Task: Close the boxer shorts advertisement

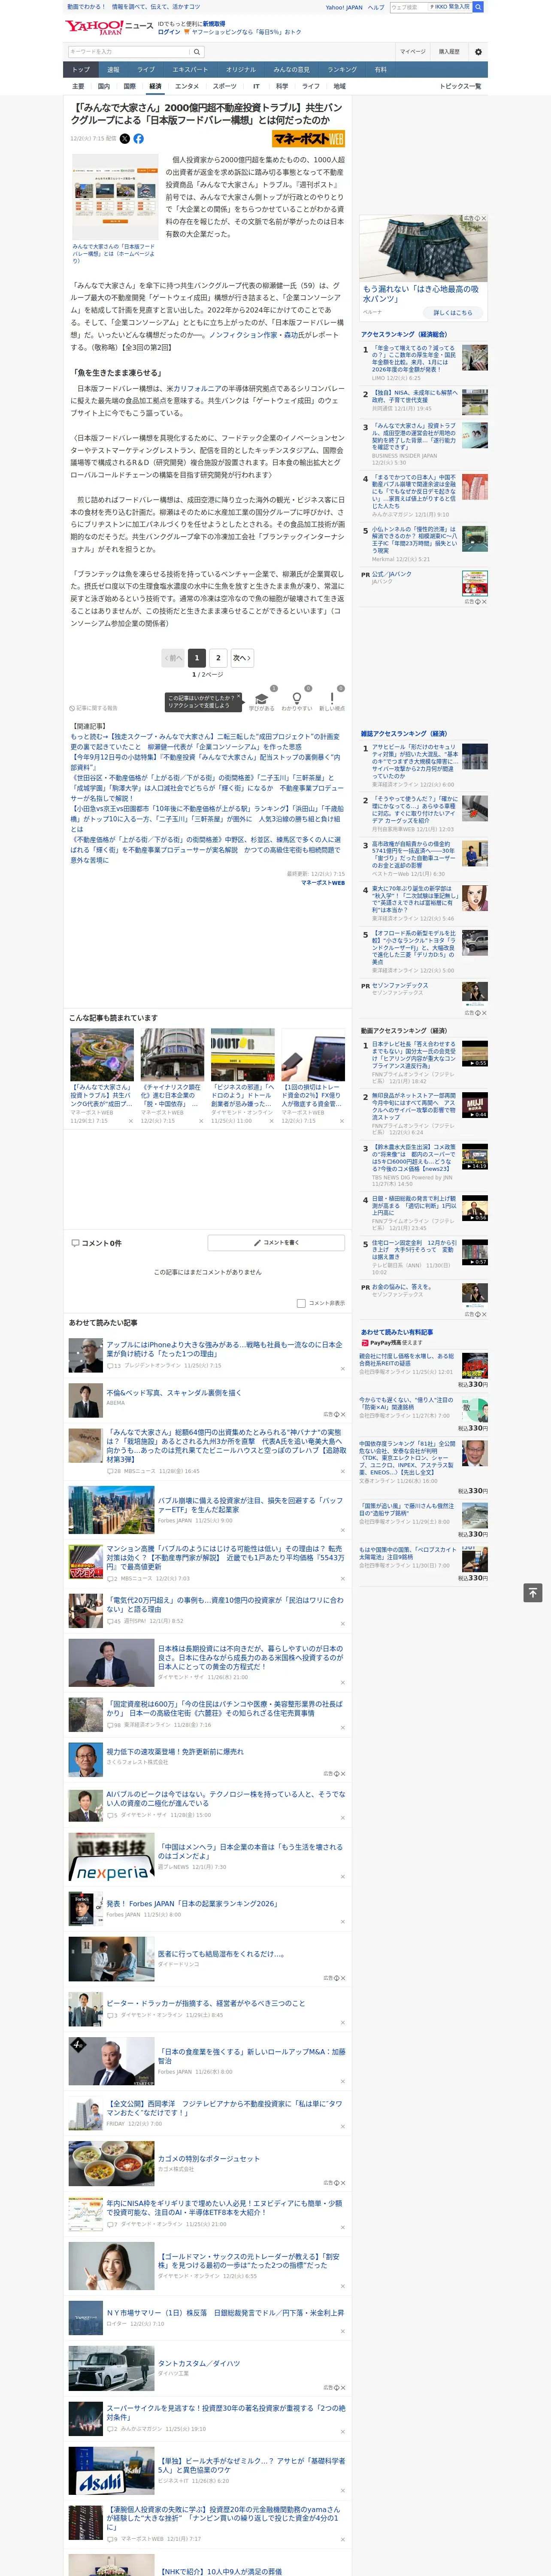Action: (x=484, y=218)
